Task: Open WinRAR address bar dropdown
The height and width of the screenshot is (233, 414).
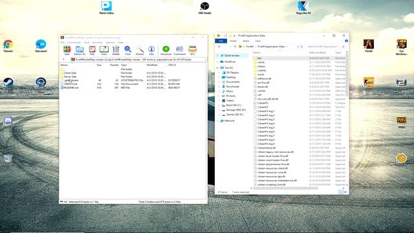Action: pyautogui.click(x=205, y=60)
